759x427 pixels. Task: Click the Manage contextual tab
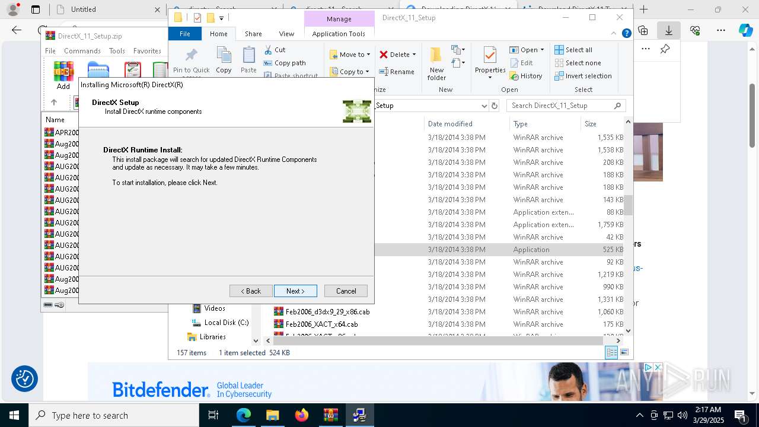pos(339,19)
